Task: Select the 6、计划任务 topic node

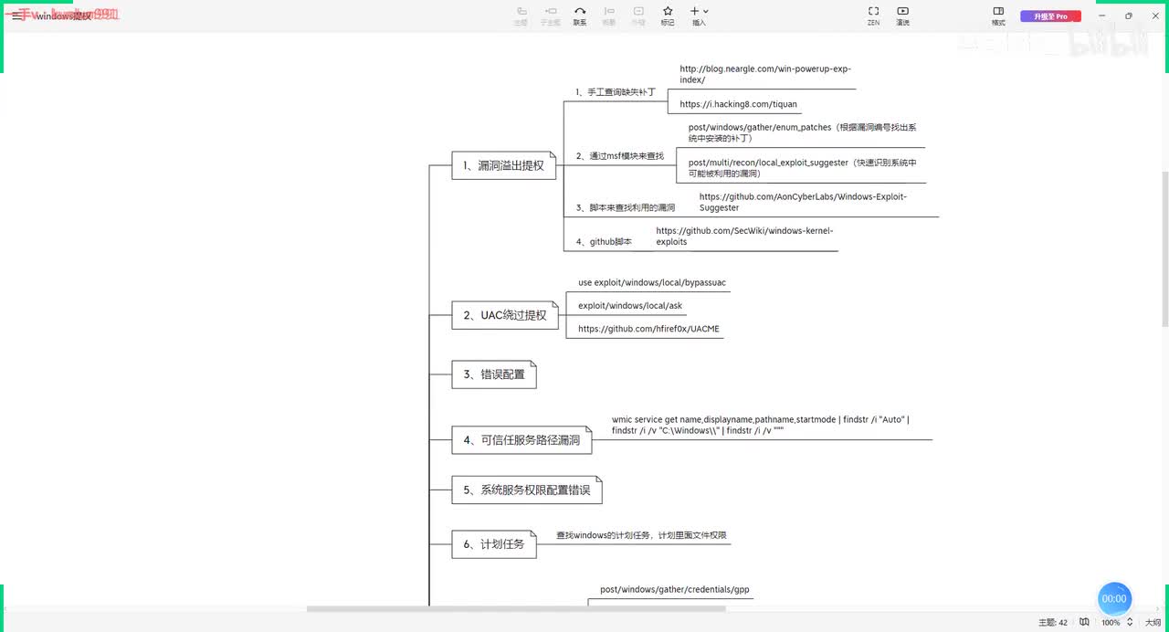Action: tap(494, 544)
